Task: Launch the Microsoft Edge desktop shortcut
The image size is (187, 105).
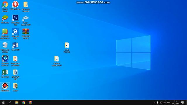Action: point(15,34)
